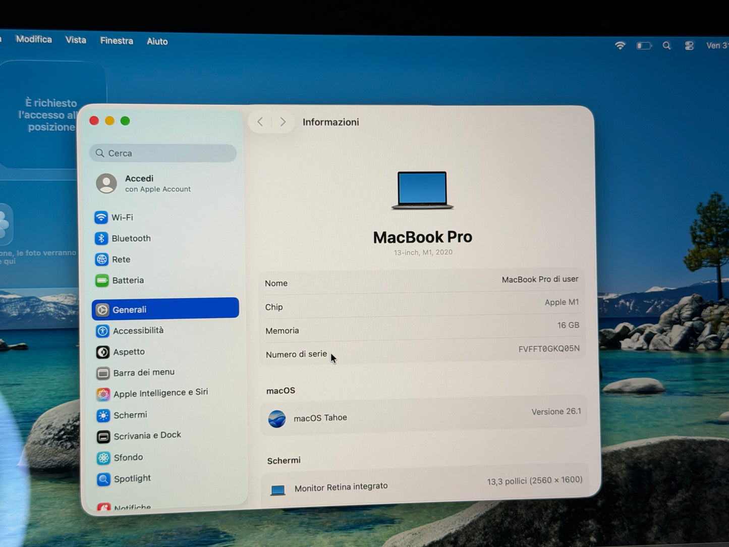The width and height of the screenshot is (729, 547).
Task: Click the 'Versione 26.1' text
Action: (x=556, y=411)
